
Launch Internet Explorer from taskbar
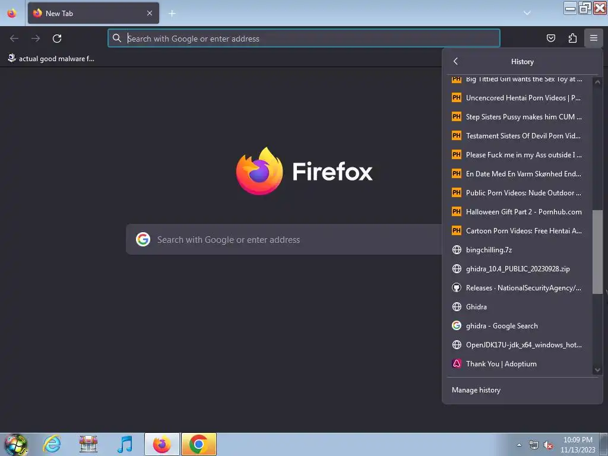click(52, 444)
